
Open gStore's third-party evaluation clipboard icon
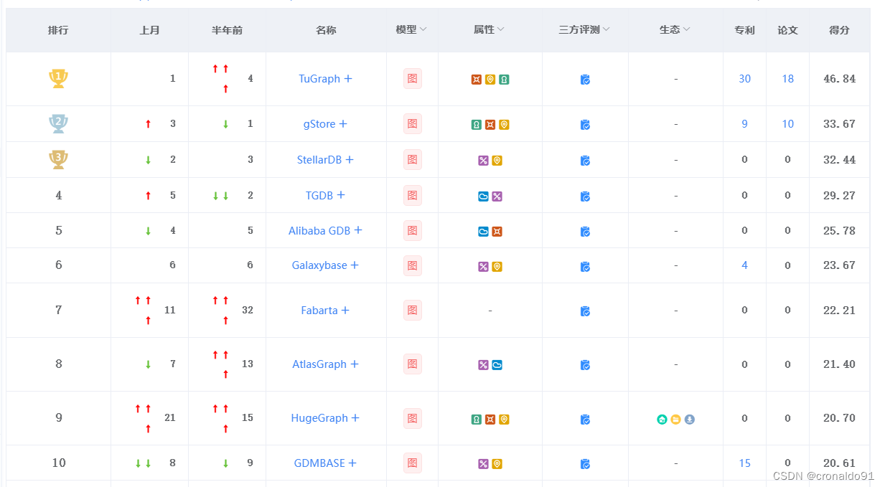pyautogui.click(x=585, y=125)
